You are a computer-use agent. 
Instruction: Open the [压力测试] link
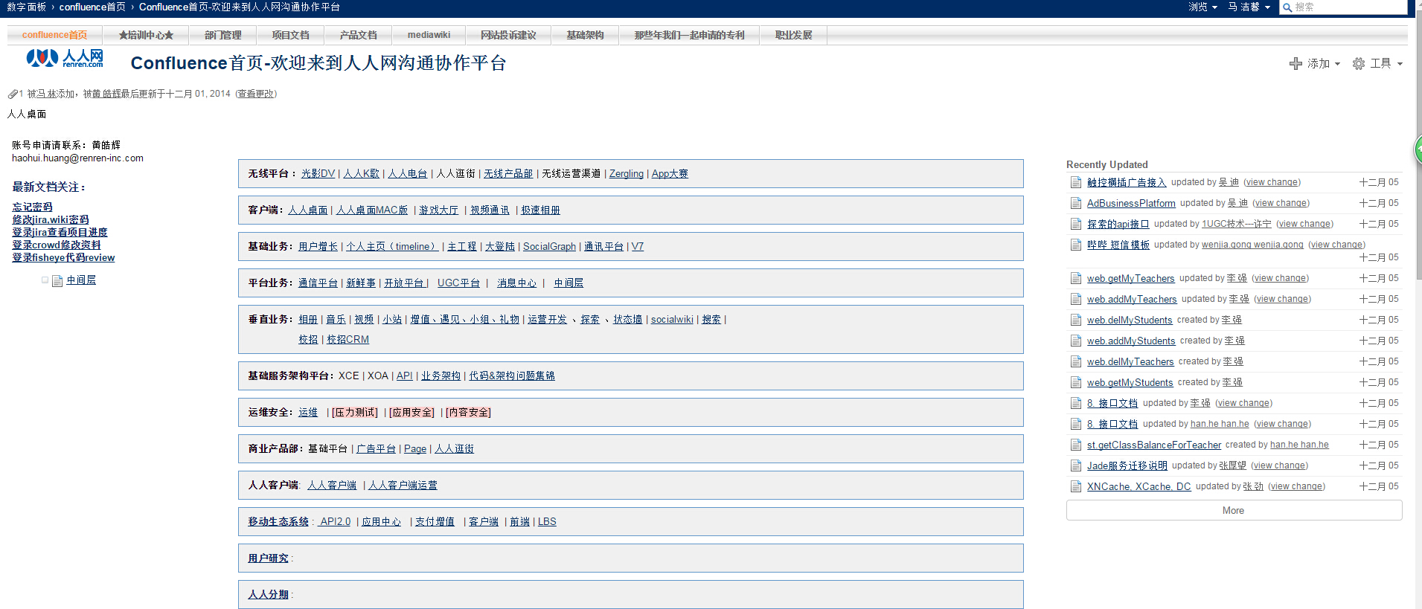point(355,413)
